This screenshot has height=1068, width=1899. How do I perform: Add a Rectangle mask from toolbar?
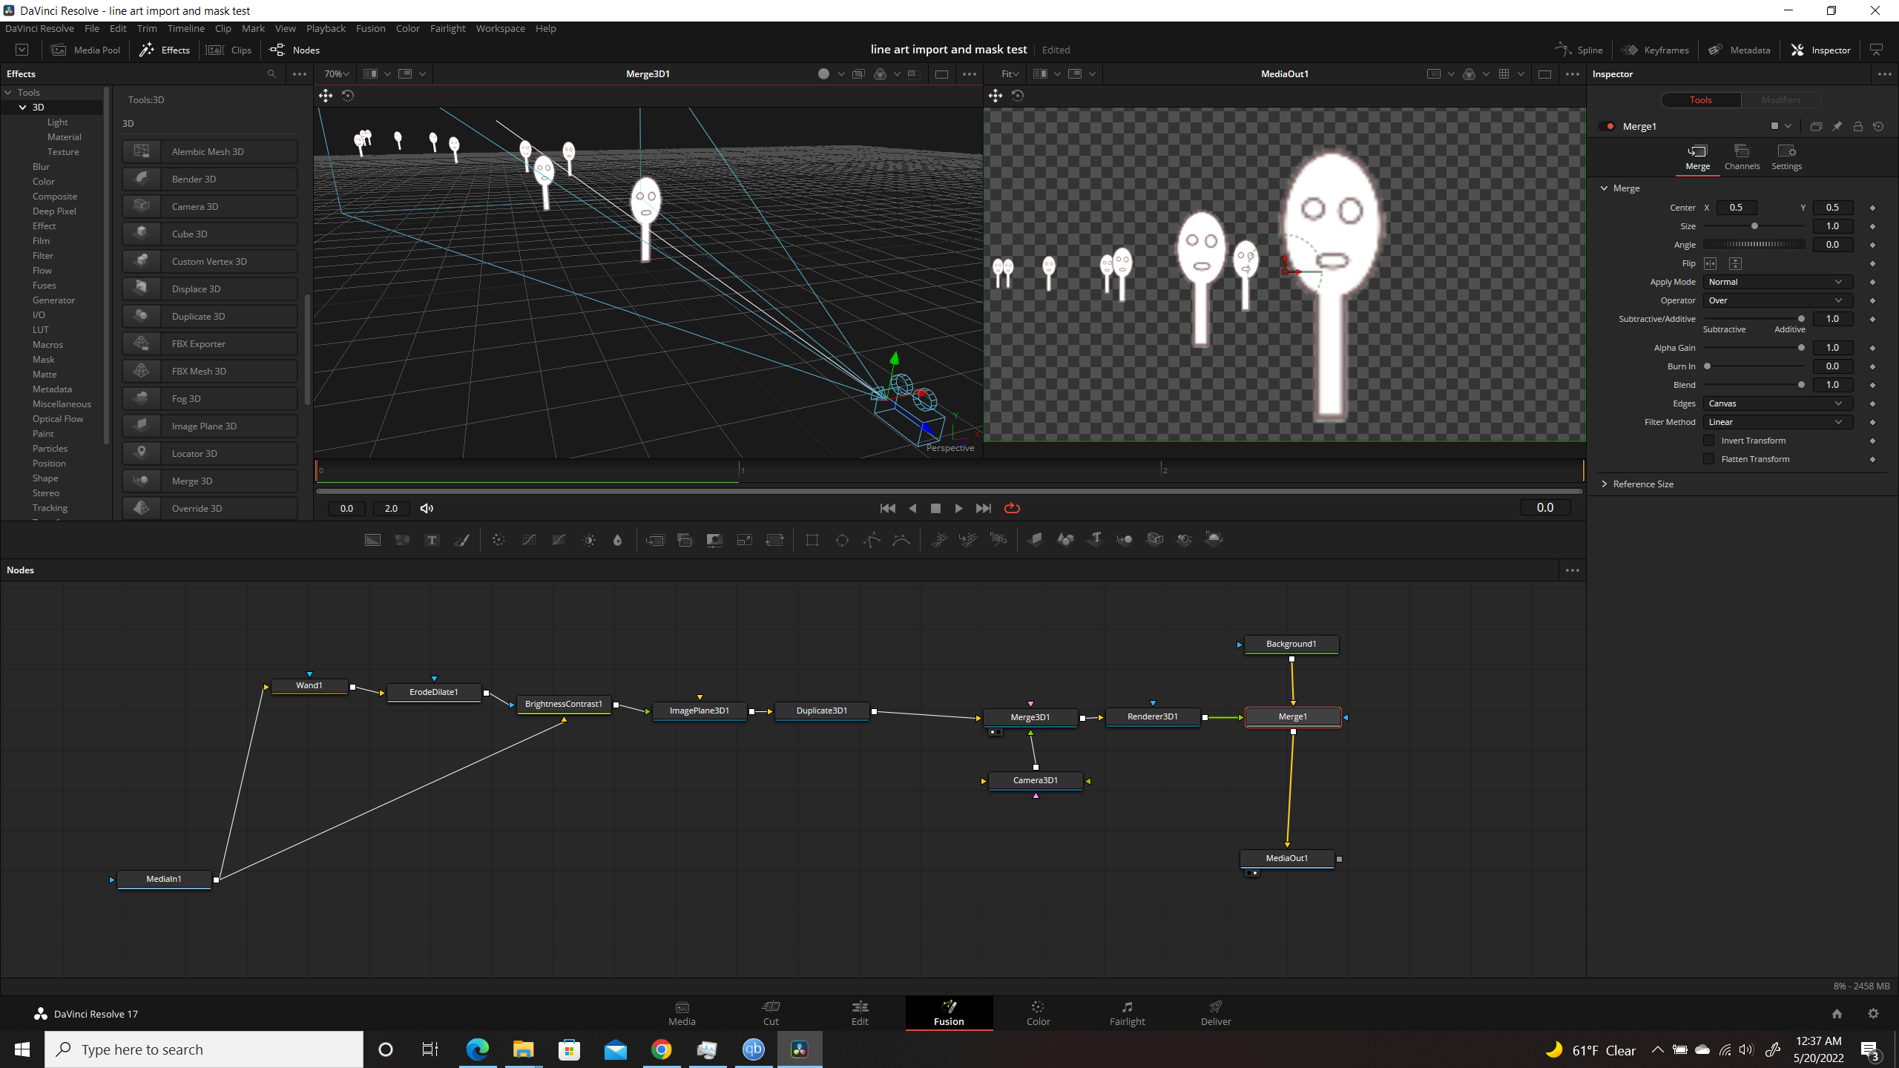(x=812, y=540)
